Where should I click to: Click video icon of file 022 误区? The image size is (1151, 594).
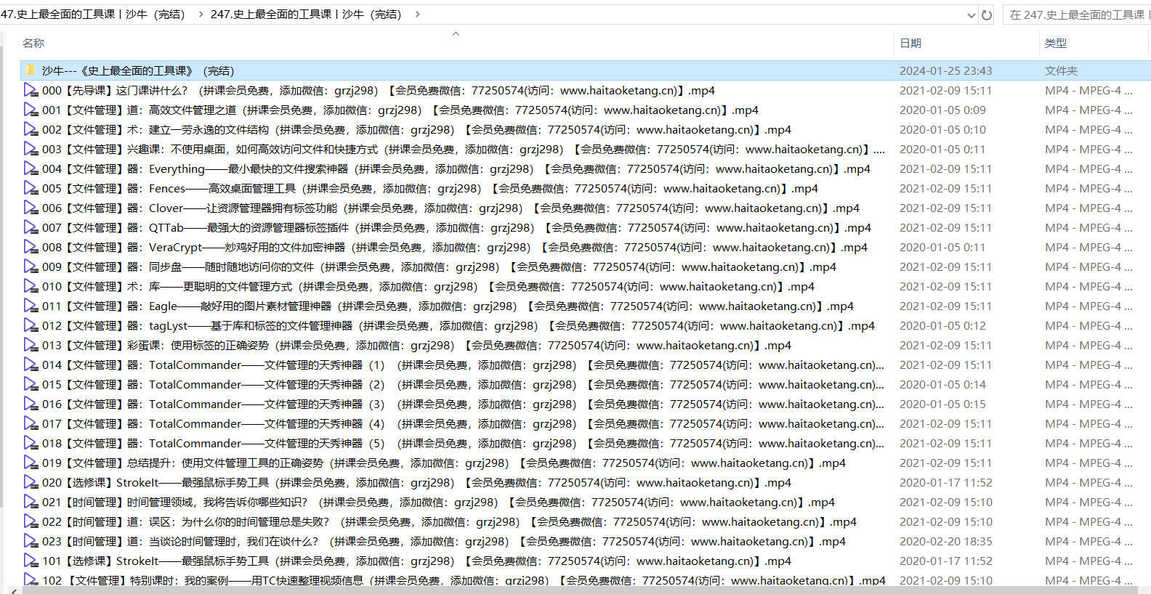coord(31,521)
